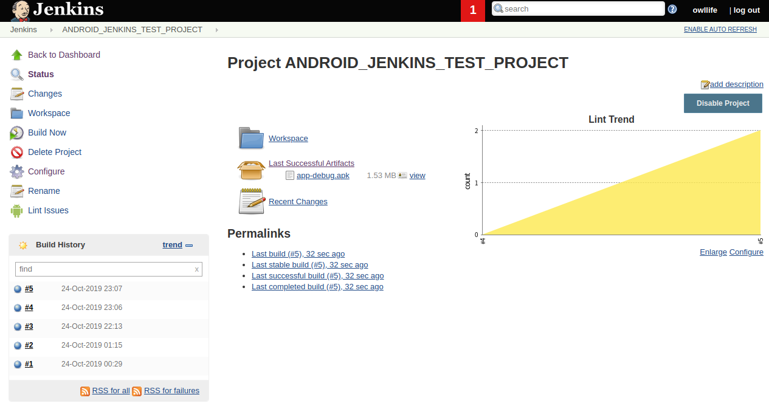Click the Recent Changes notepad icon
769x406 pixels.
pos(252,201)
